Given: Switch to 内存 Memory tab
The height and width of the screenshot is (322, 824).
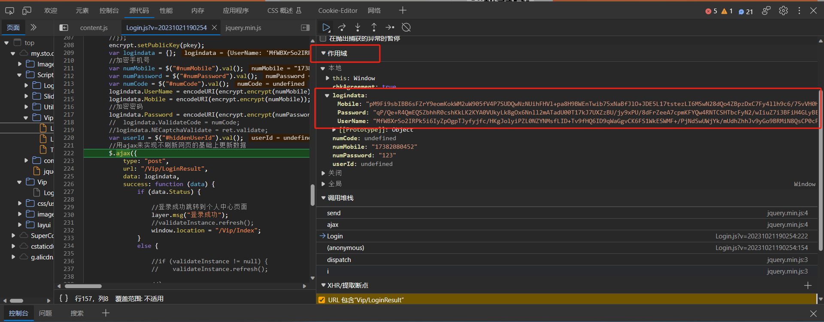Looking at the screenshot, I should click(198, 10).
